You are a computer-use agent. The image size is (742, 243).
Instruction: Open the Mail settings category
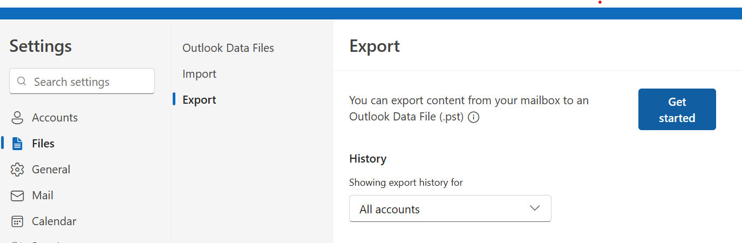pos(43,195)
